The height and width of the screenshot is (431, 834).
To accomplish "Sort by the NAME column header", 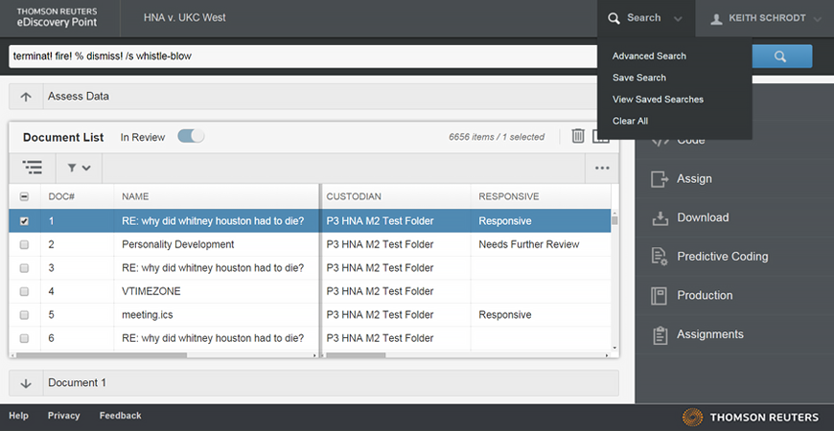I will pos(135,196).
